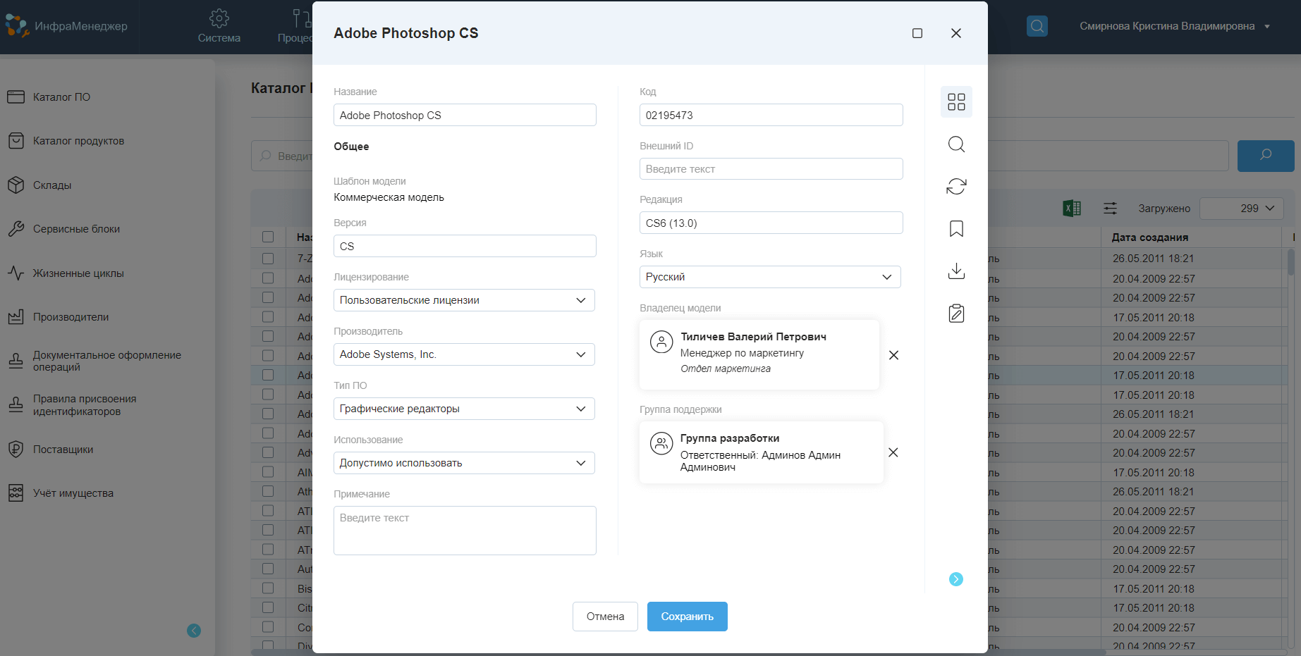Image resolution: width=1301 pixels, height=656 pixels.
Task: Check the row starting with AIM
Action: 268,472
